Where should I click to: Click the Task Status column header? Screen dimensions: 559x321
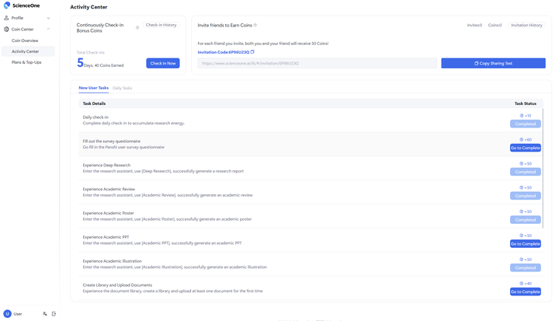526,103
